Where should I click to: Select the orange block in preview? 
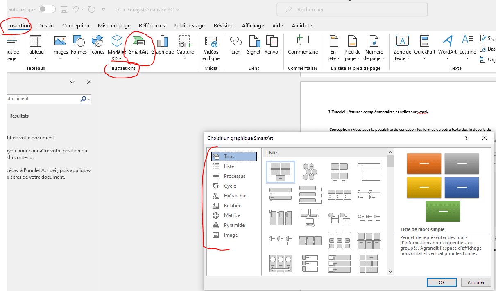coord(424,164)
